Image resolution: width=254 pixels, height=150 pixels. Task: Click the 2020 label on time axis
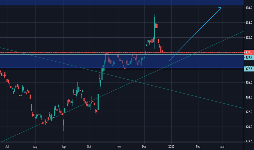click(x=171, y=147)
